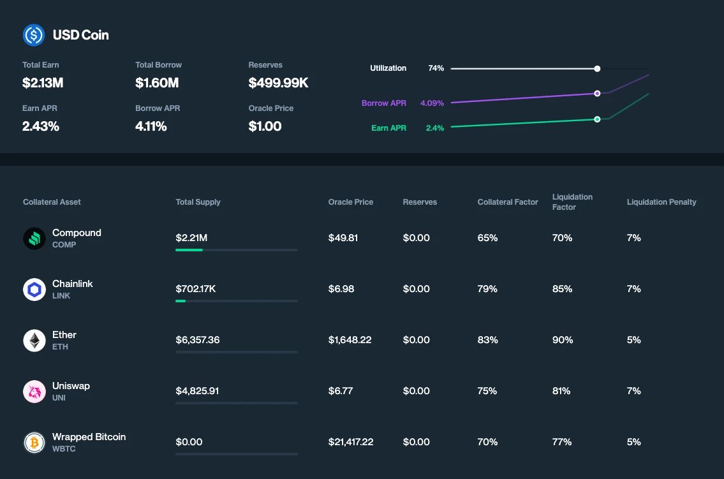Click the Reserves value $499.99K
This screenshot has height=479, width=724.
point(278,83)
